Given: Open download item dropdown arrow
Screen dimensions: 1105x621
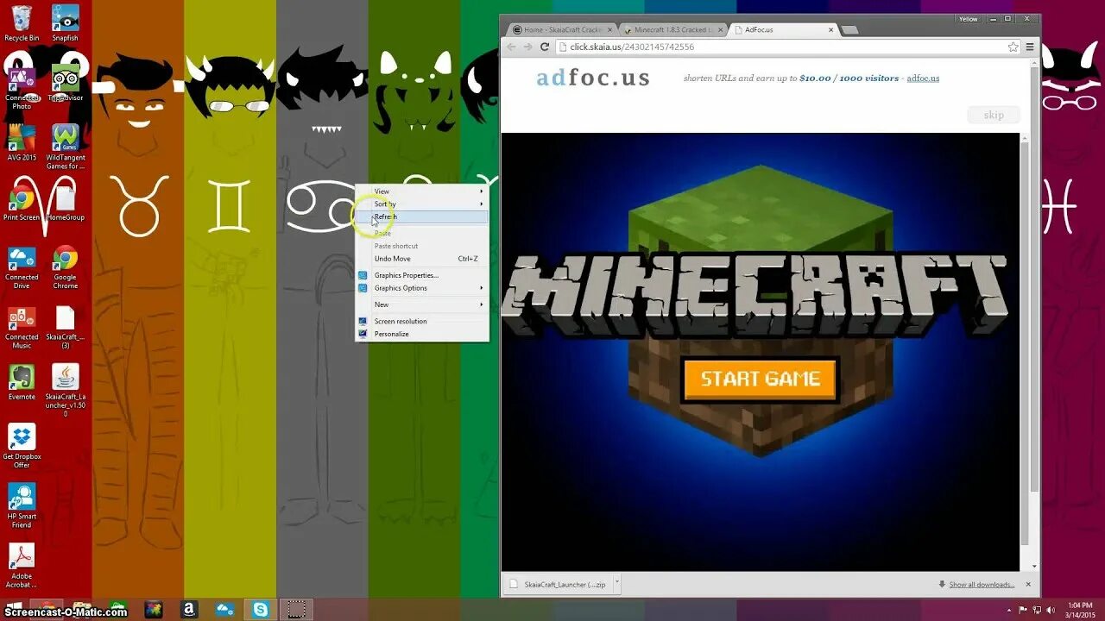Looking at the screenshot, I should click(616, 585).
